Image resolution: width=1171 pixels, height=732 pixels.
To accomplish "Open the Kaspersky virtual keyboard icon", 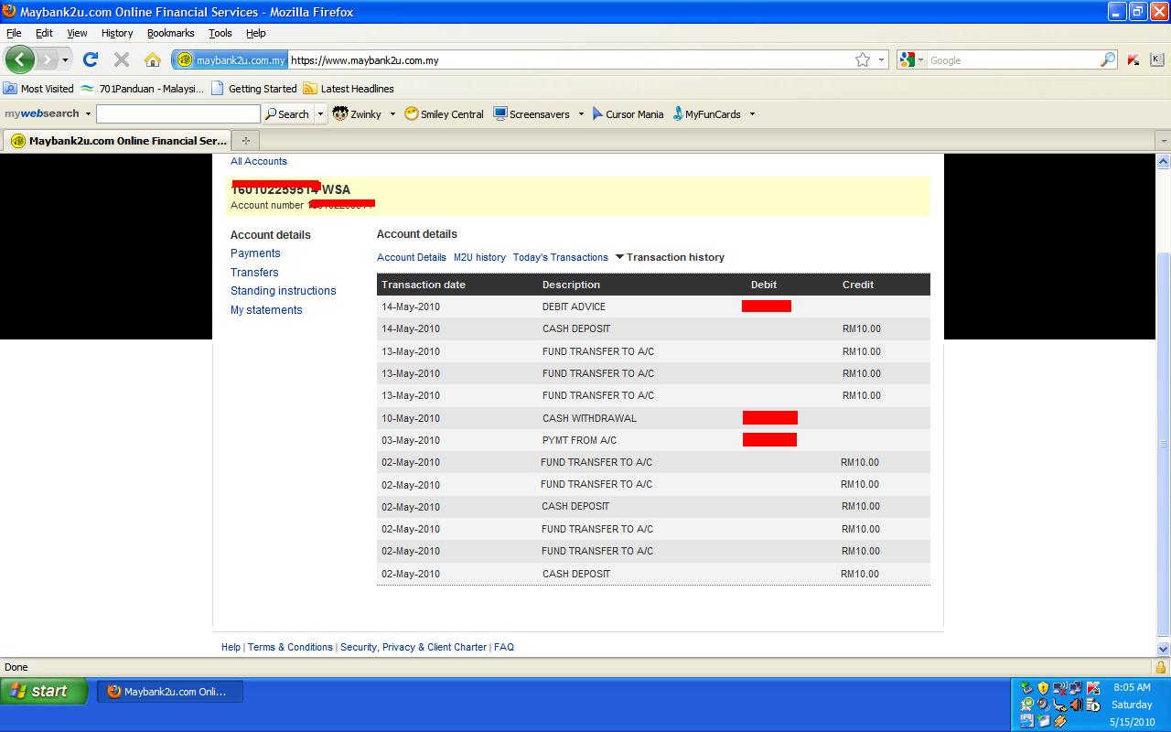I will click(x=1156, y=59).
